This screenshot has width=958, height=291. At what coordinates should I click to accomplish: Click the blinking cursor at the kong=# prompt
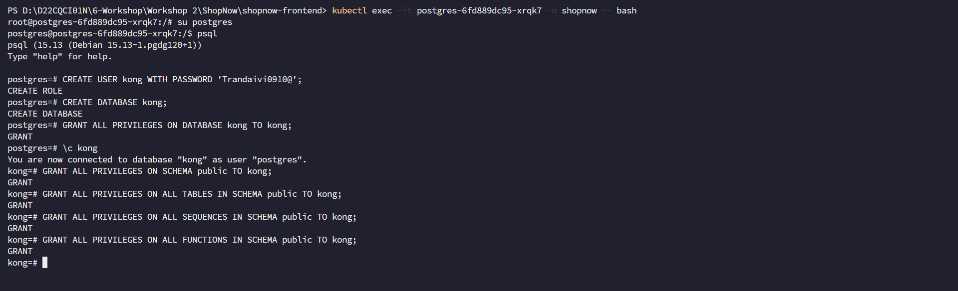(x=45, y=263)
